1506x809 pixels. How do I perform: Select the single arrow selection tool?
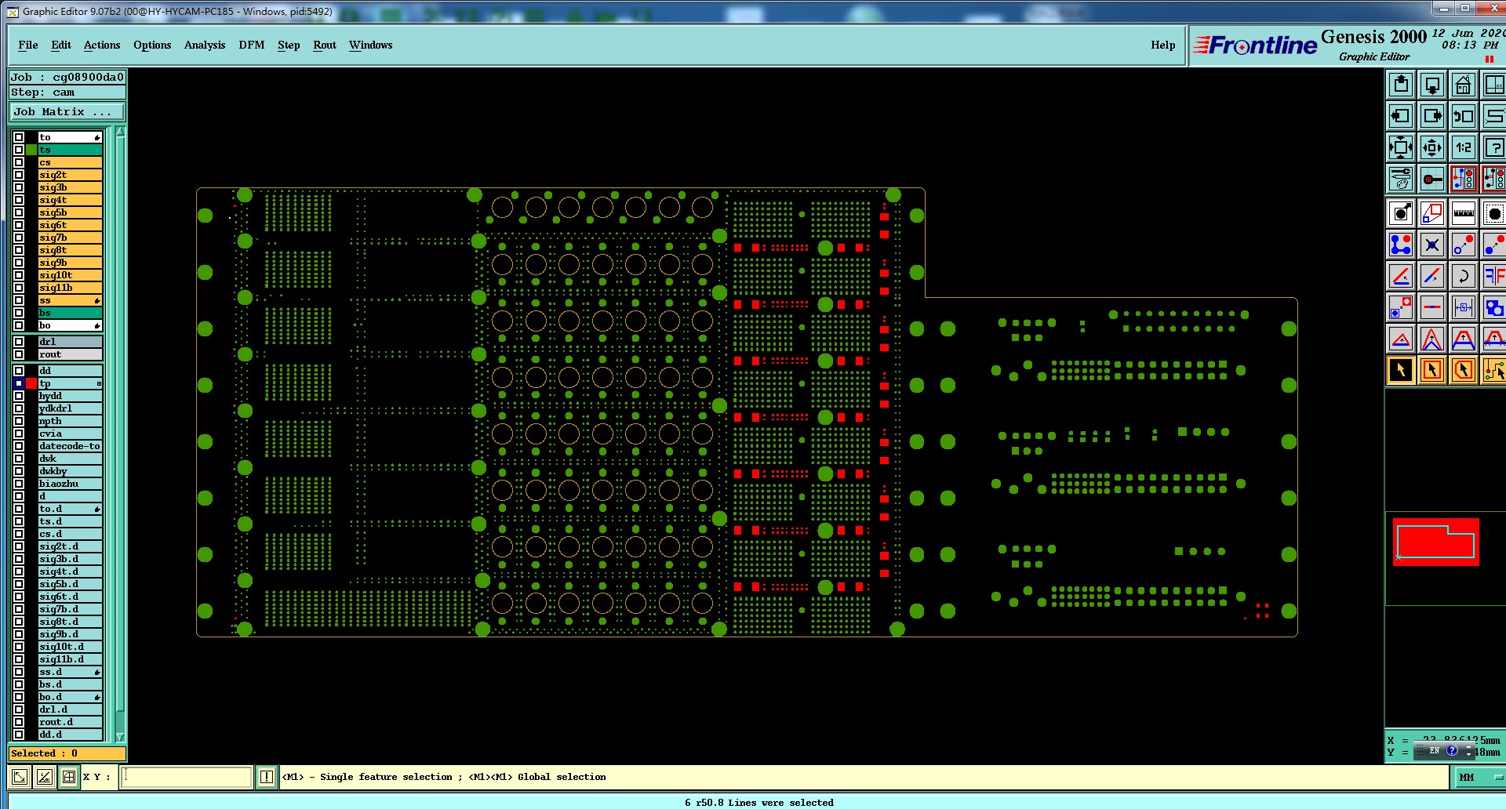[x=1401, y=370]
